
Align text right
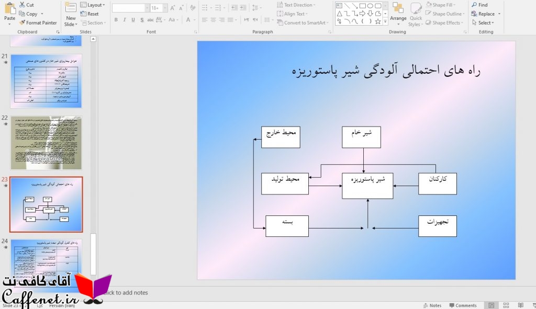[x=222, y=20]
